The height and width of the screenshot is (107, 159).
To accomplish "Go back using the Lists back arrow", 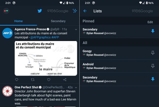I will pyautogui.click(x=85, y=11).
